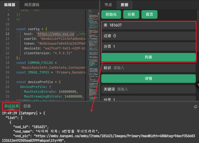This screenshot has height=143, width=199.
Task: Open the 网页源码 tab
Action: click(x=32, y=5)
